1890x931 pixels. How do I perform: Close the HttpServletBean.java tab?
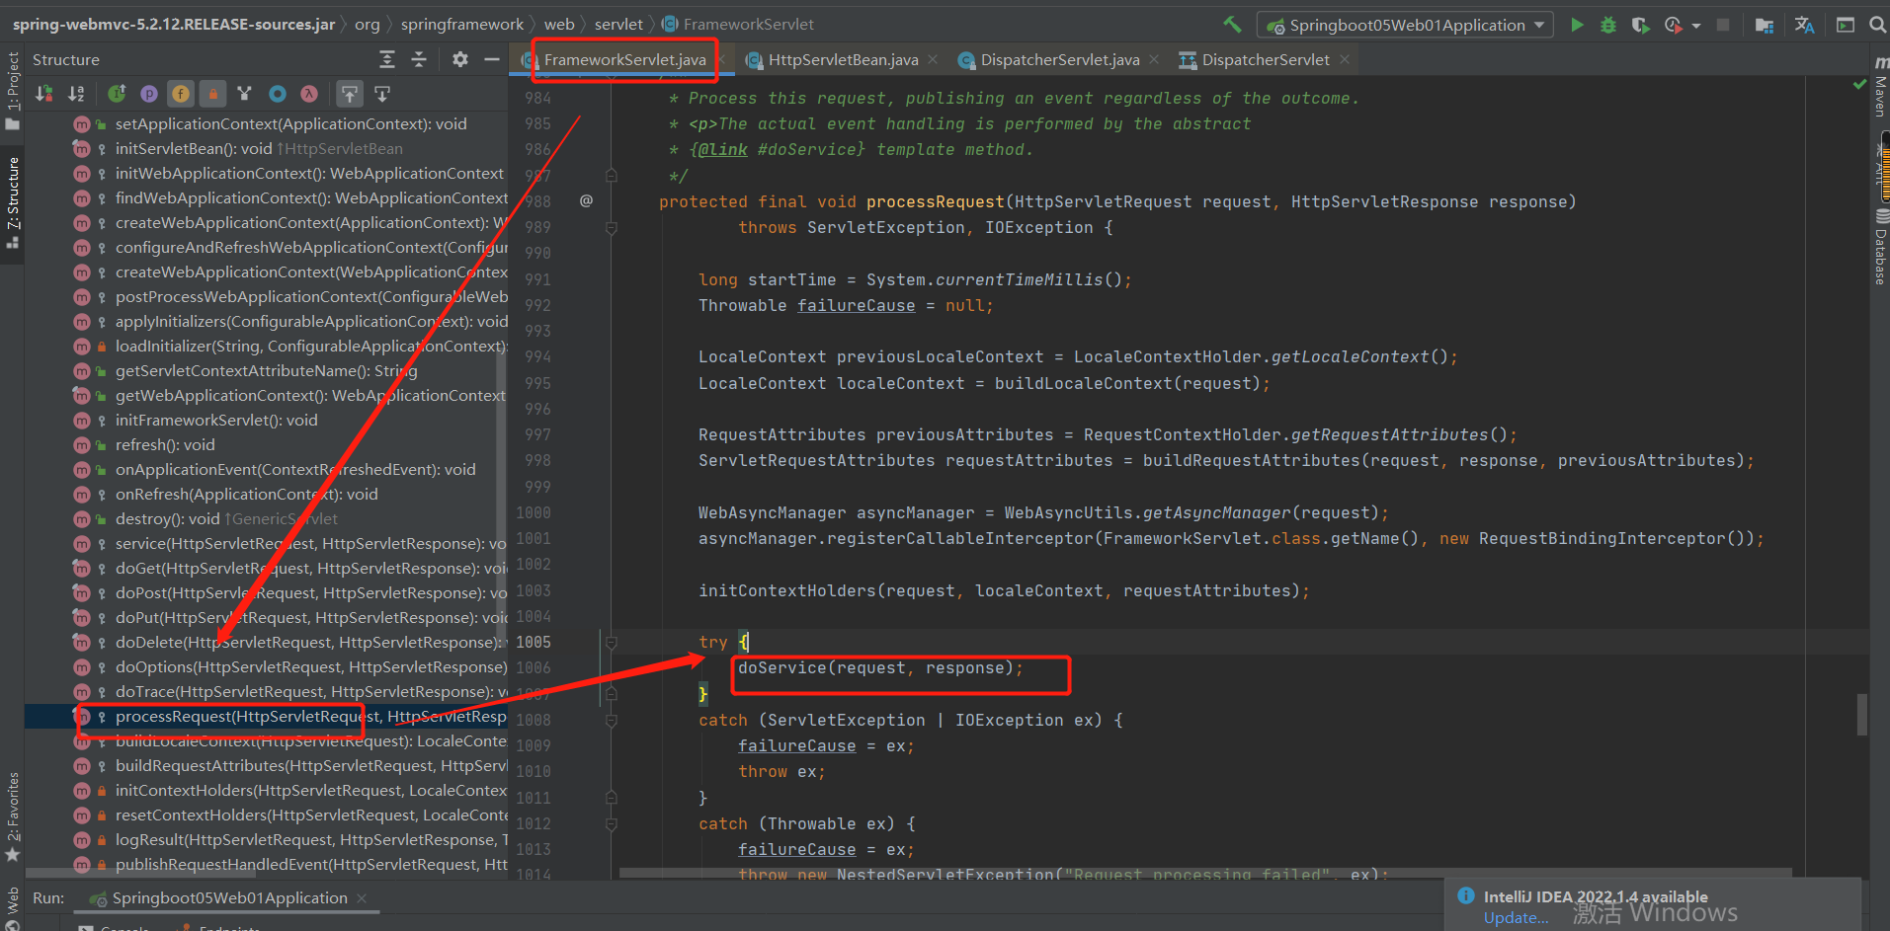coord(933,60)
